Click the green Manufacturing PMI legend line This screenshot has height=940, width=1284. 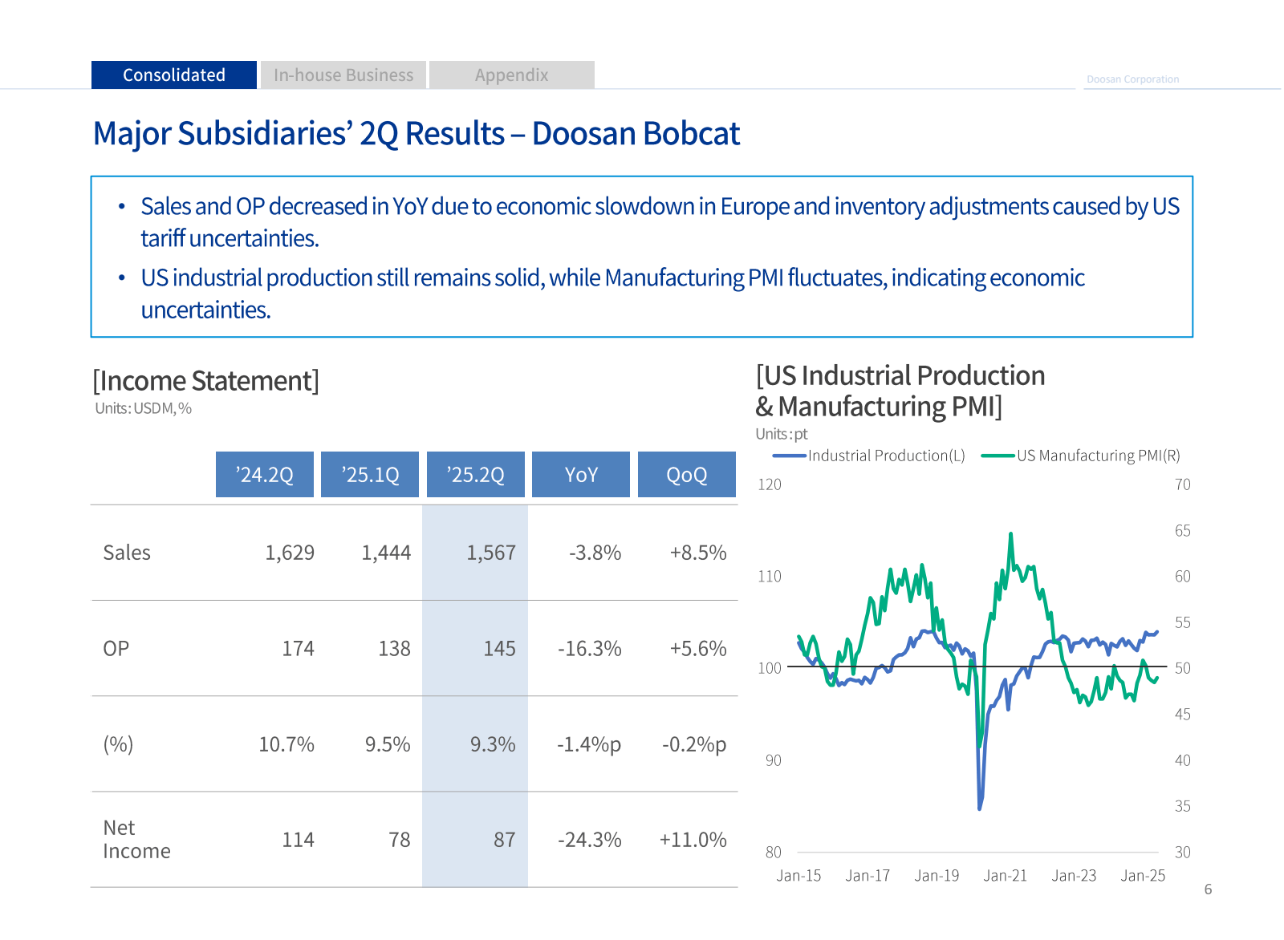[998, 456]
